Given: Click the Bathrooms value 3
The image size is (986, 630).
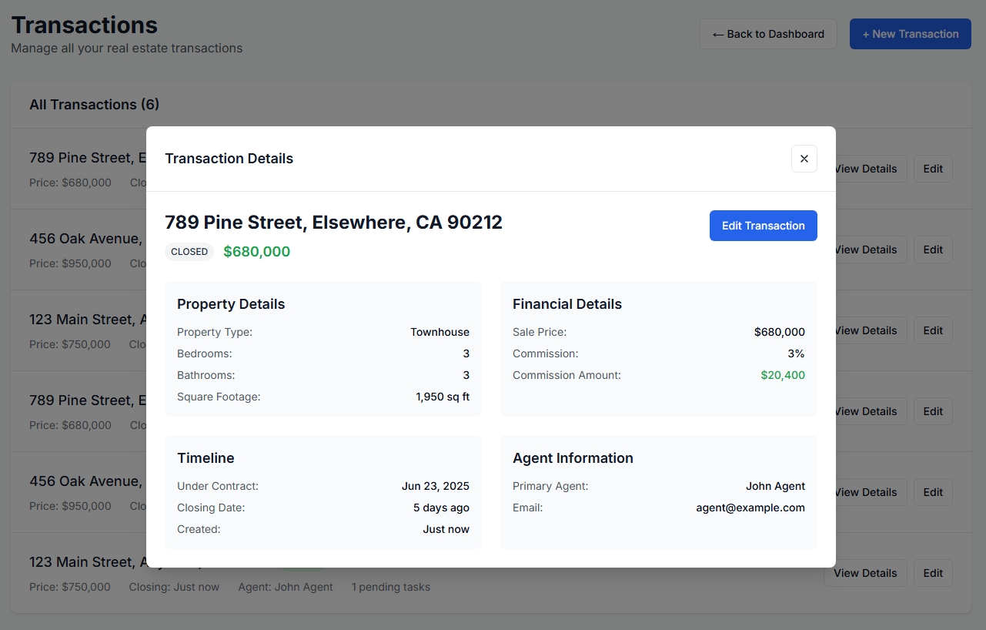Looking at the screenshot, I should click(466, 375).
